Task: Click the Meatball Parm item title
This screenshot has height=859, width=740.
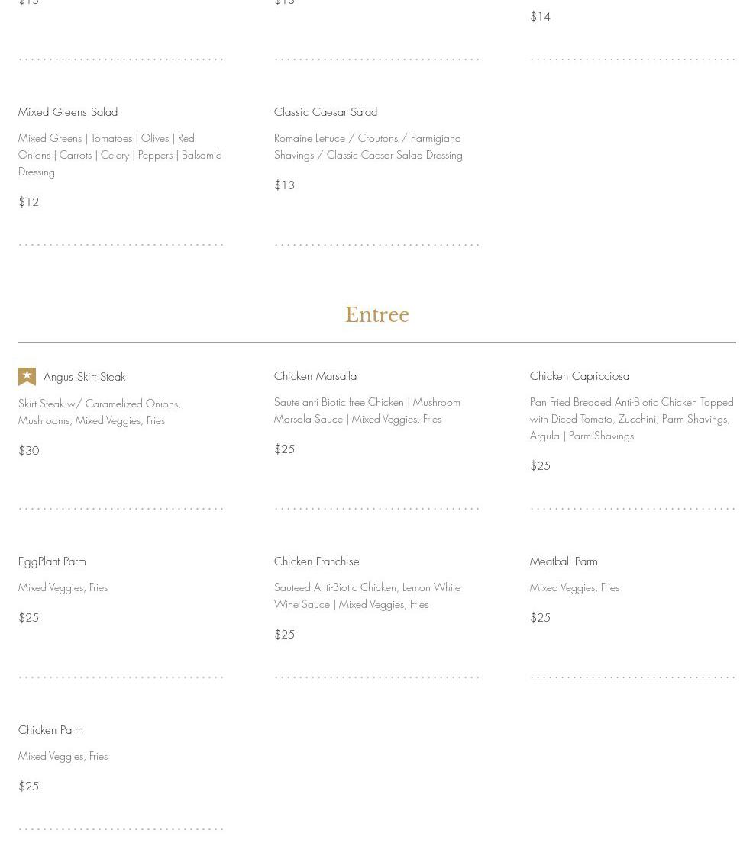Action: [x=564, y=561]
